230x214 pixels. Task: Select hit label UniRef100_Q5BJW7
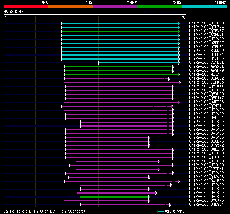pyautogui.click(x=206, y=98)
